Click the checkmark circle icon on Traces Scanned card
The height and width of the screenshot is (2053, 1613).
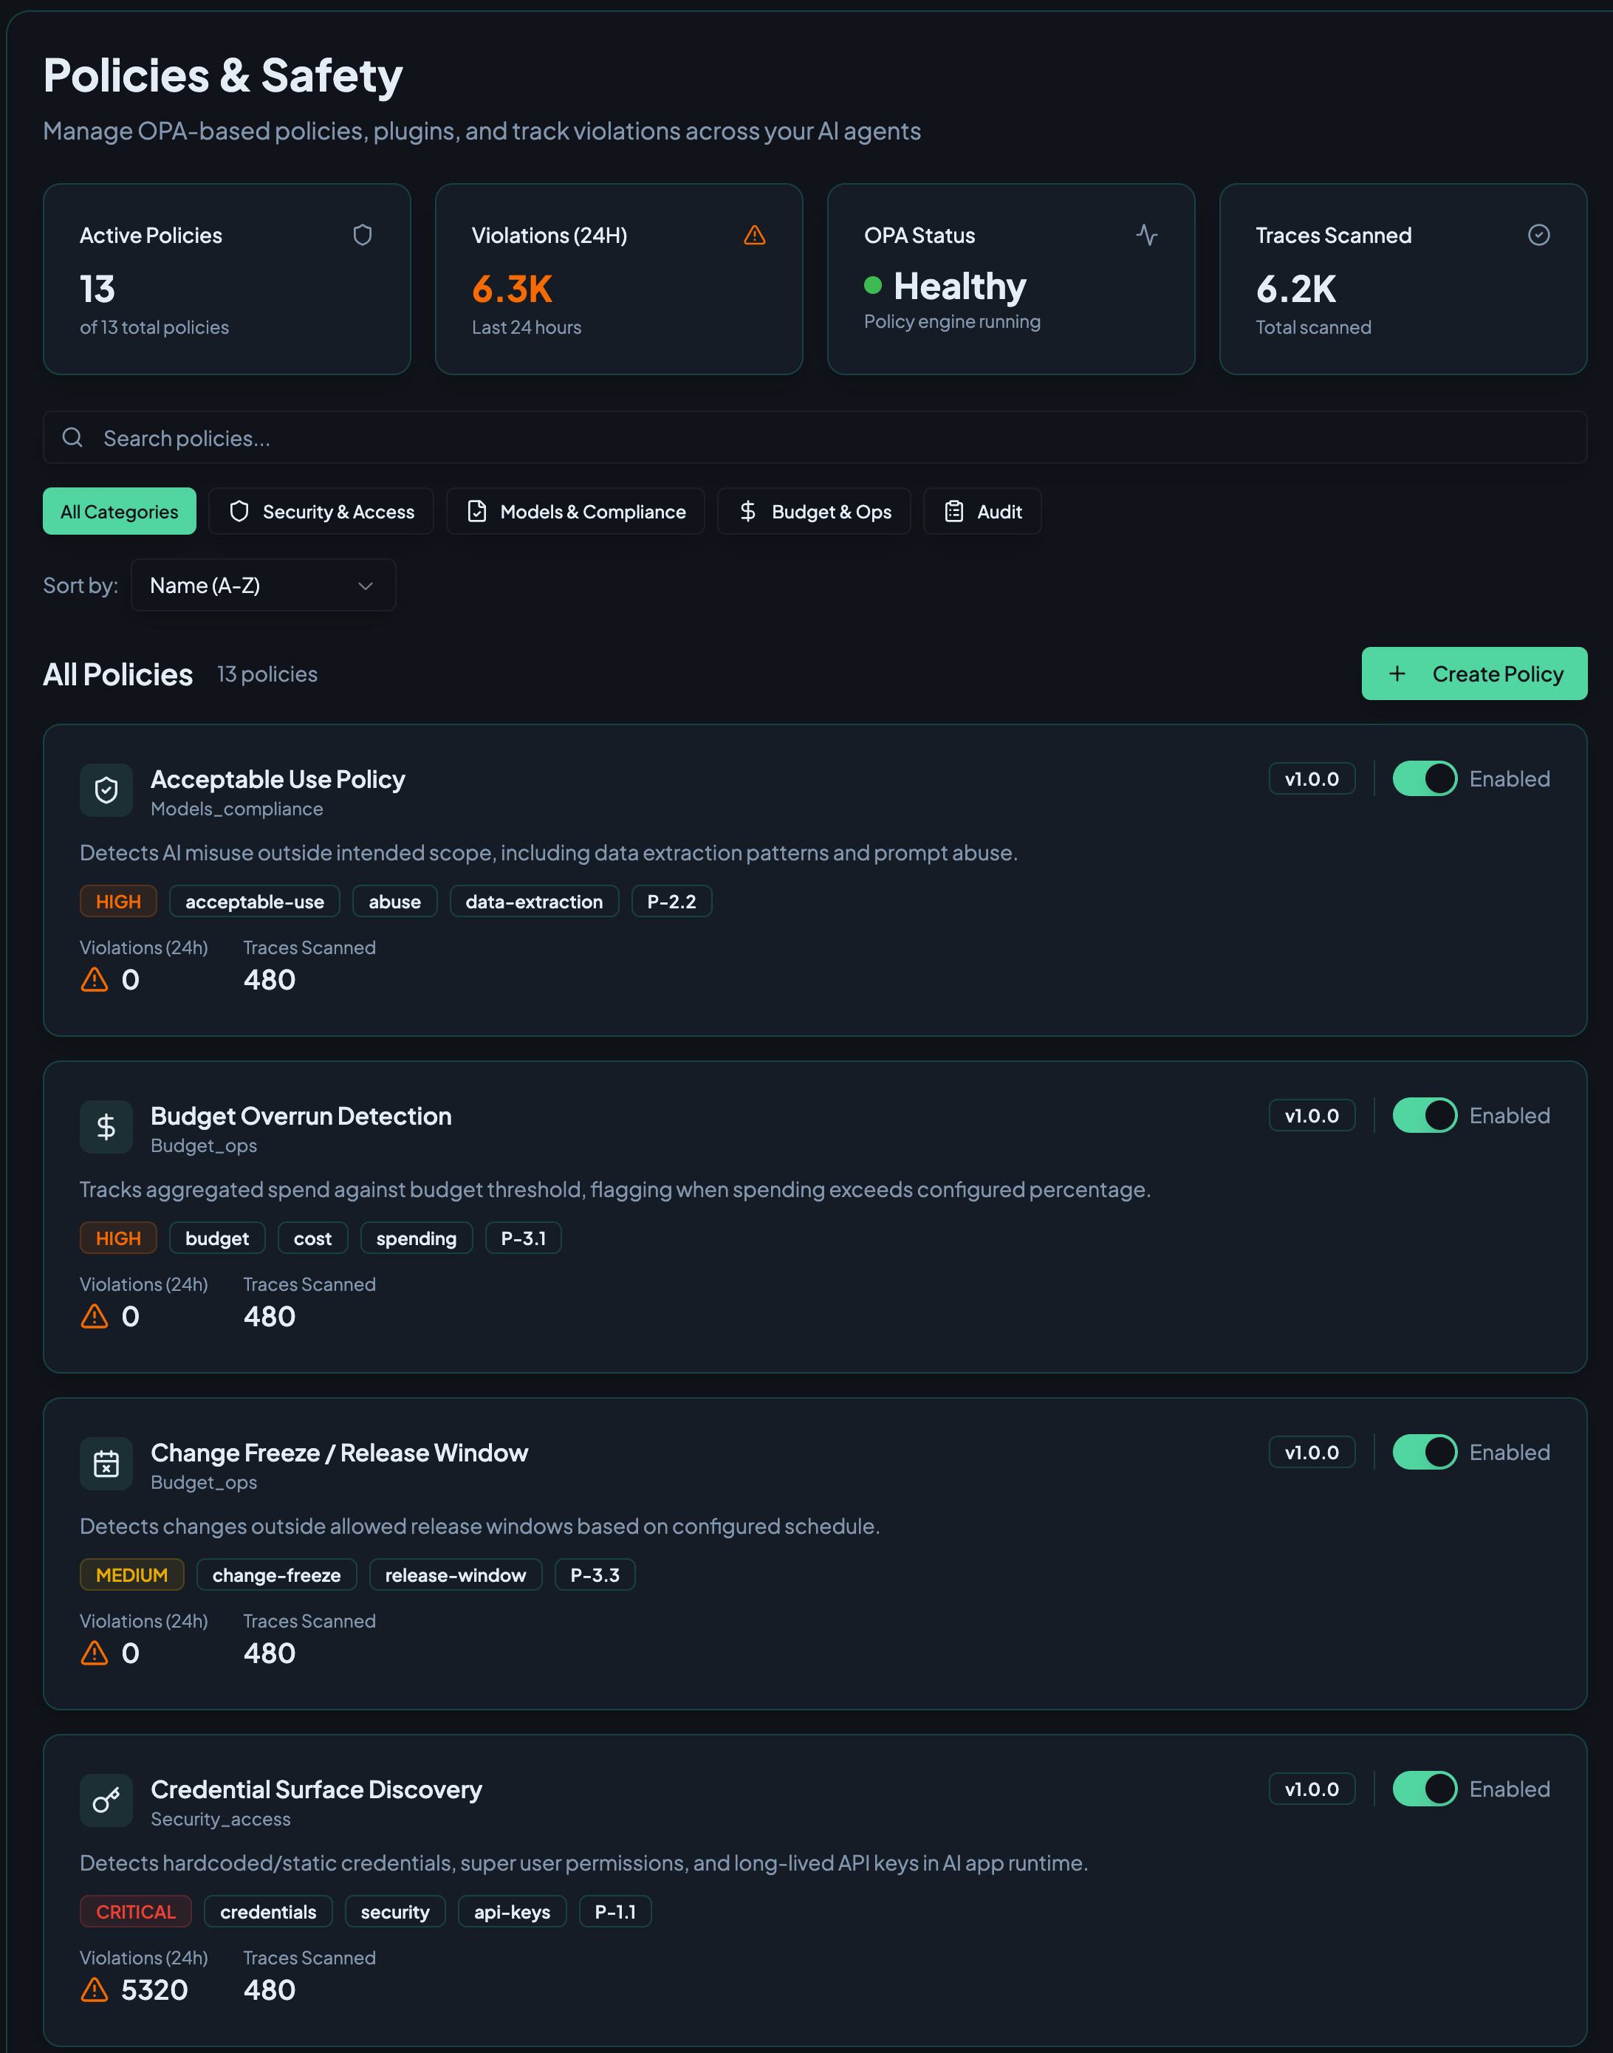tap(1538, 235)
